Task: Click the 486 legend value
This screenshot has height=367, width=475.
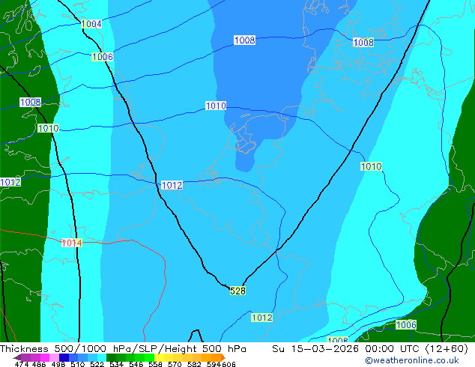Action: click(39, 364)
